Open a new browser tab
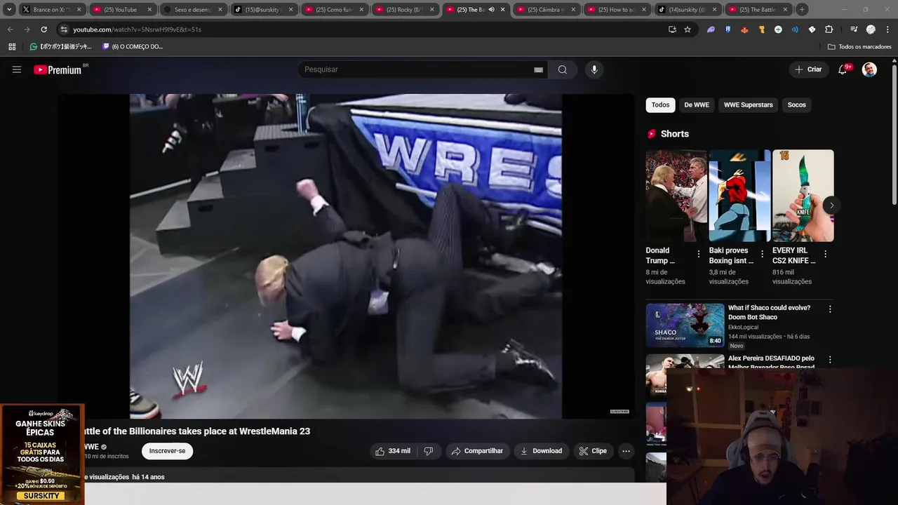Viewport: 898px width, 505px height. click(802, 10)
